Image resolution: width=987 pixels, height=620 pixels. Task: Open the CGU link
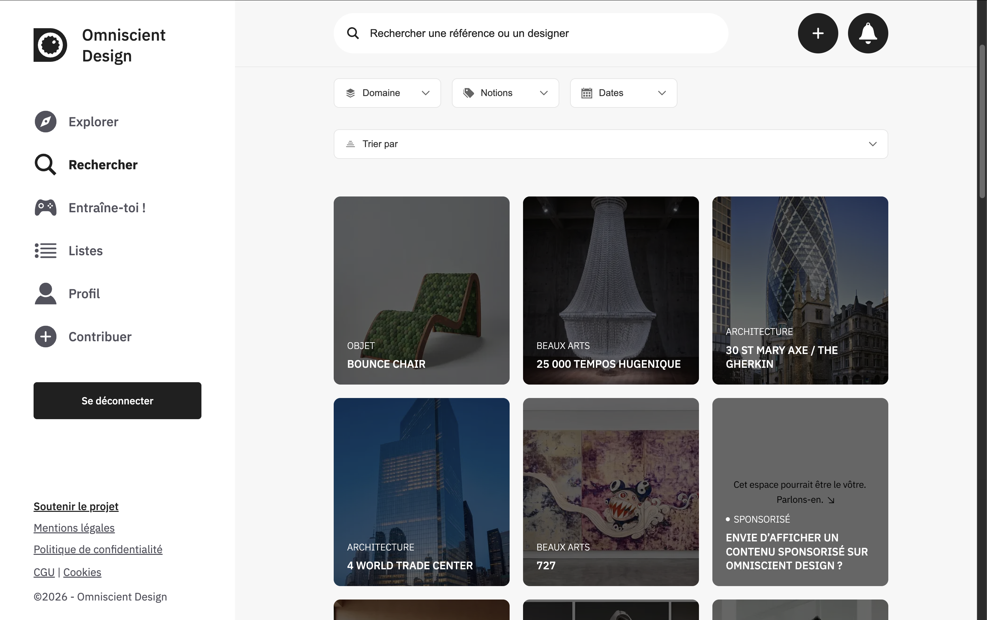(44, 572)
